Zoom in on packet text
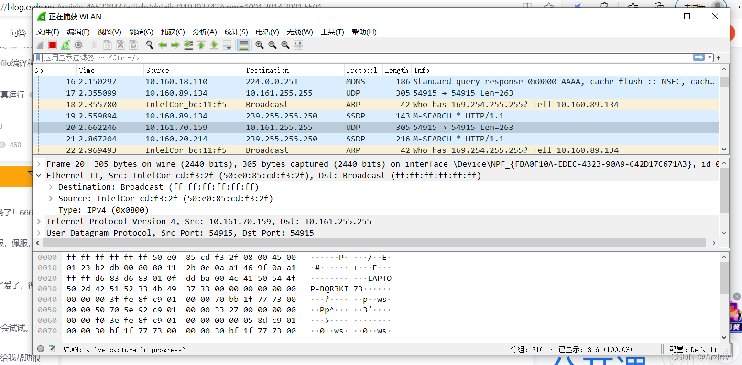 [260, 45]
